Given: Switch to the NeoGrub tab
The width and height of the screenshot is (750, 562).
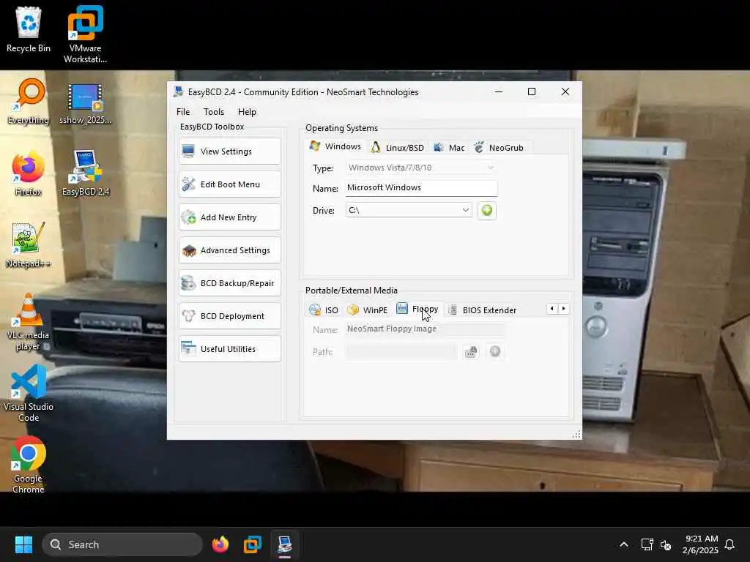Looking at the screenshot, I should [x=499, y=148].
